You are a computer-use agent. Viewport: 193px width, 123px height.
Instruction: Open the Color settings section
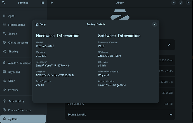pos(23,81)
